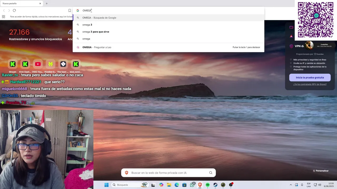
Task: Select the Nueva pestaña tab
Action: (22, 3)
